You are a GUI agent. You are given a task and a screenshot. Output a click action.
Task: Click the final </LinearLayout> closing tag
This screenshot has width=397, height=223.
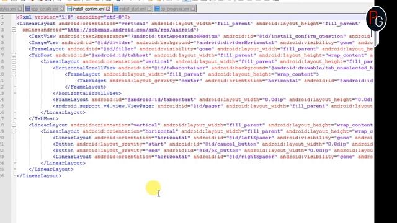pos(39,176)
